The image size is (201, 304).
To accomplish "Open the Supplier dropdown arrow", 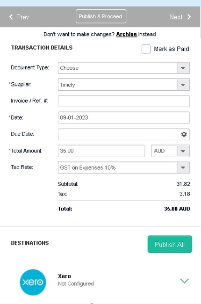I will click(183, 85).
